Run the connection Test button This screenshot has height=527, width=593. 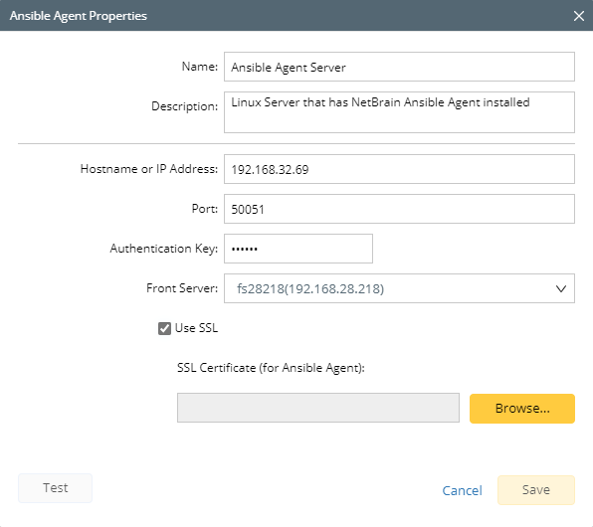(x=55, y=488)
